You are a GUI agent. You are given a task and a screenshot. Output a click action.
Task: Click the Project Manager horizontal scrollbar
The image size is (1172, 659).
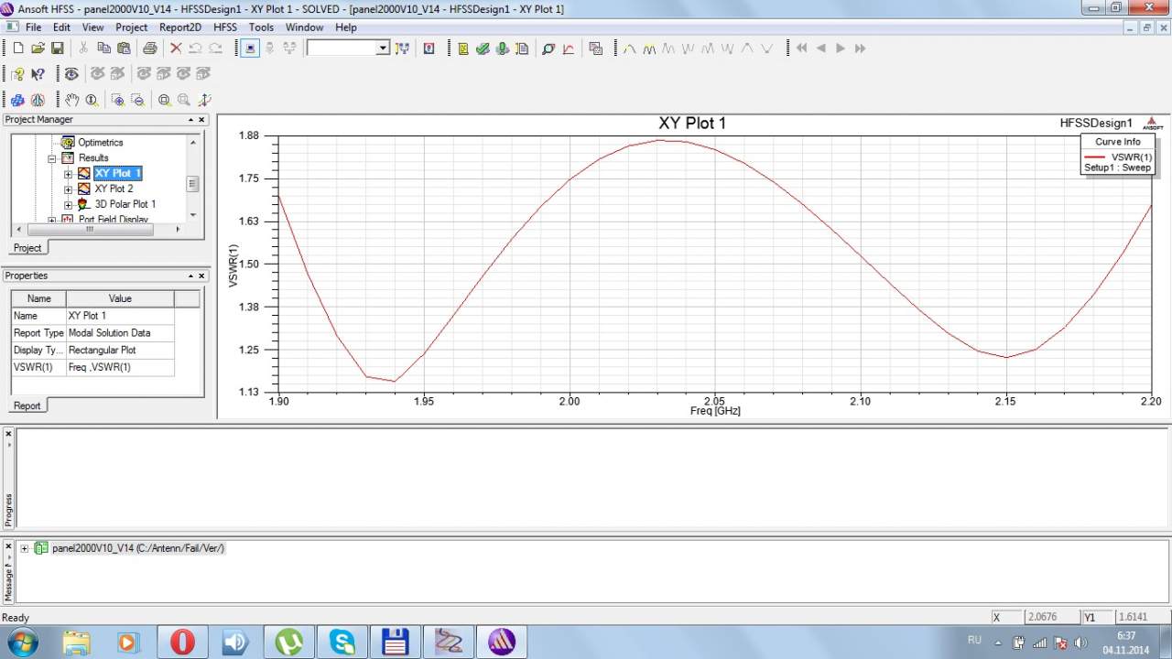(x=90, y=230)
